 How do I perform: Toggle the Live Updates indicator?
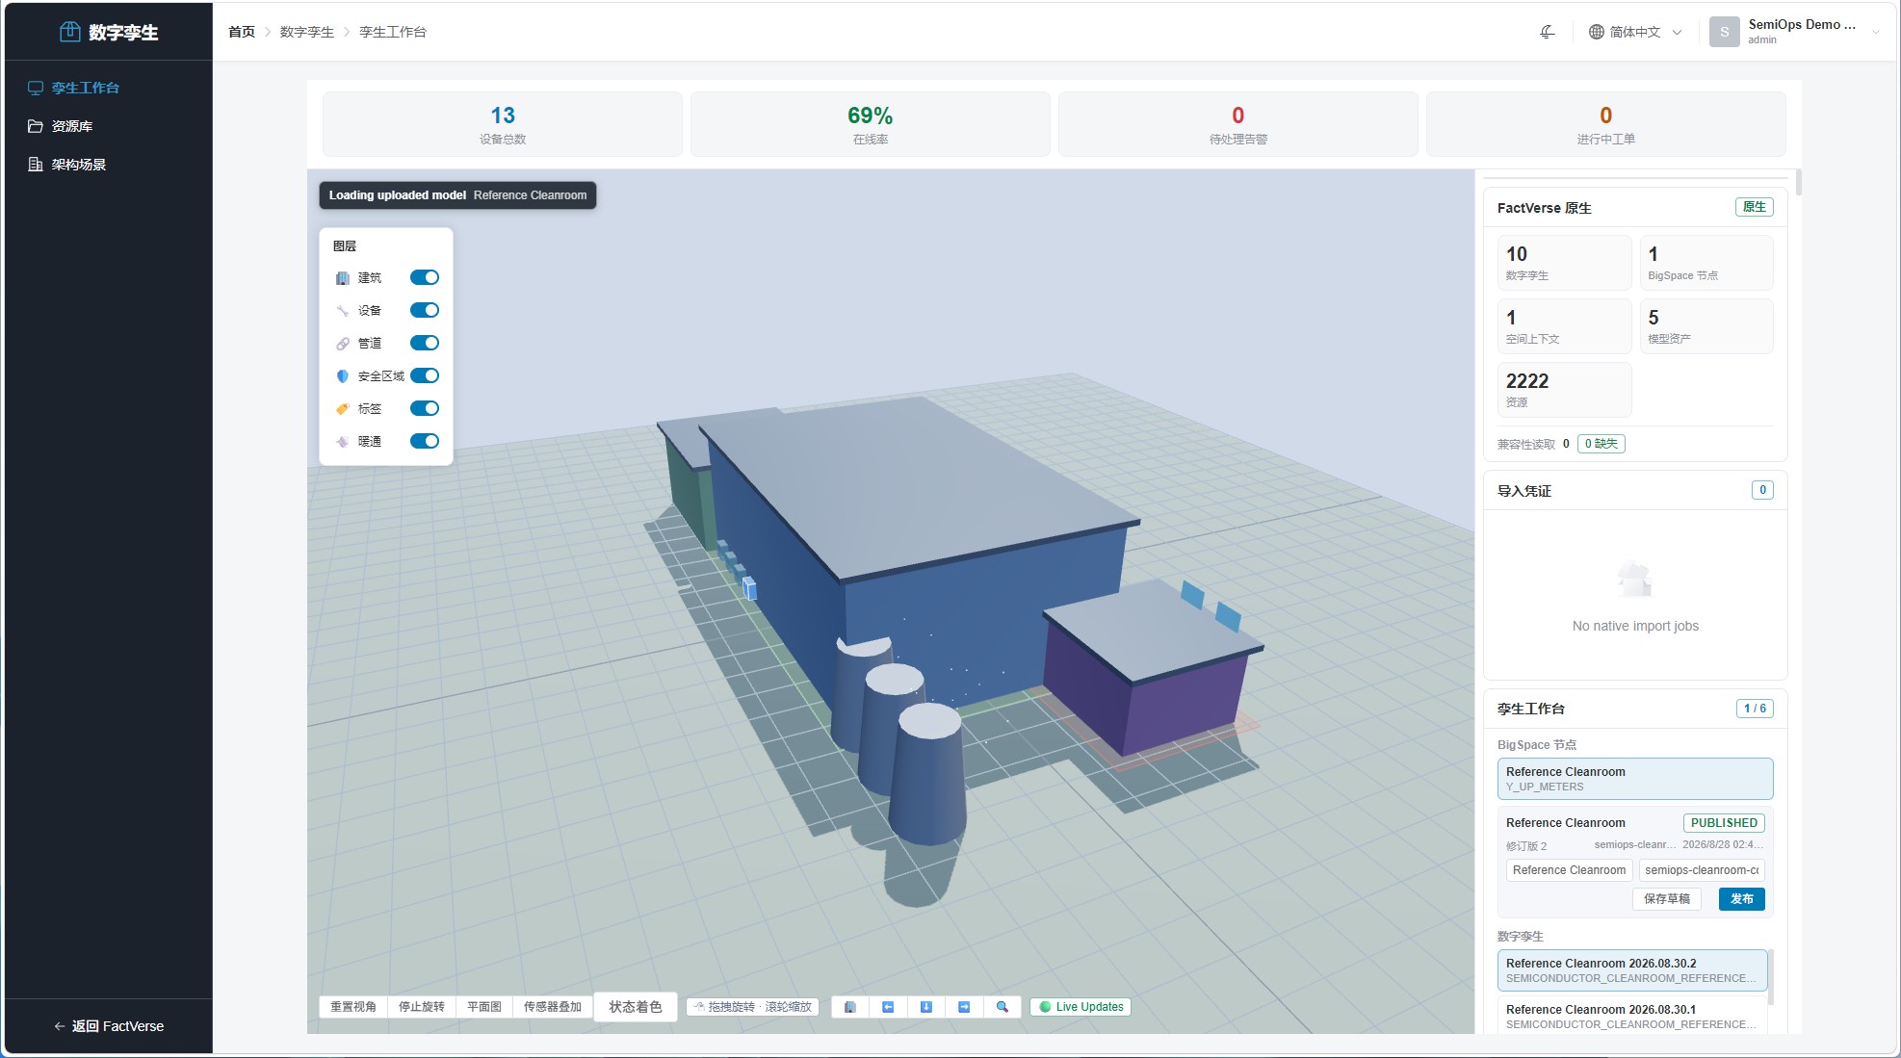click(x=1081, y=1007)
